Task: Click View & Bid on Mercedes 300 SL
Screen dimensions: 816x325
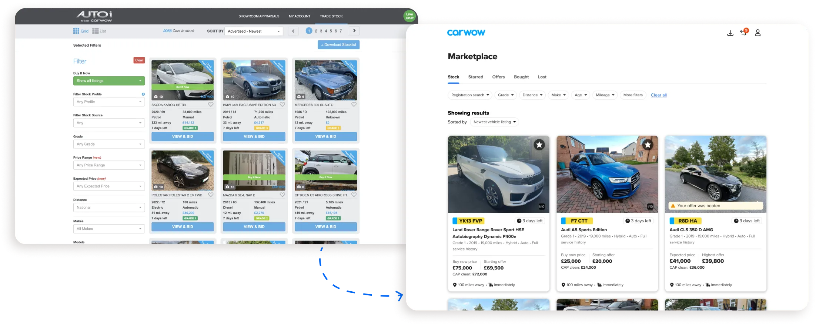Action: (x=325, y=137)
